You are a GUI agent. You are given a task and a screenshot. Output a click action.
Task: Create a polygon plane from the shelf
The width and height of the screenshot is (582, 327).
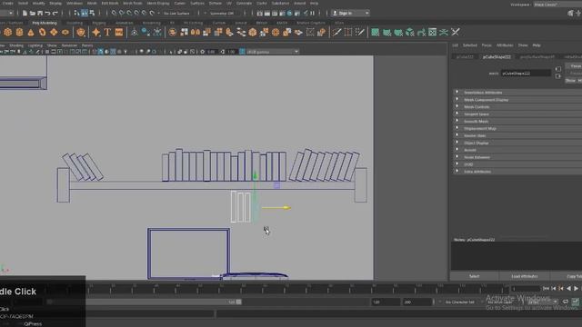(54, 33)
